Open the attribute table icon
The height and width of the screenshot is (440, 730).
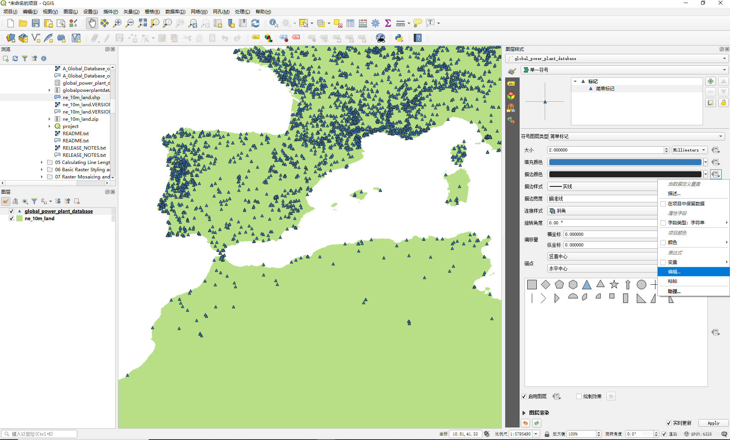350,23
